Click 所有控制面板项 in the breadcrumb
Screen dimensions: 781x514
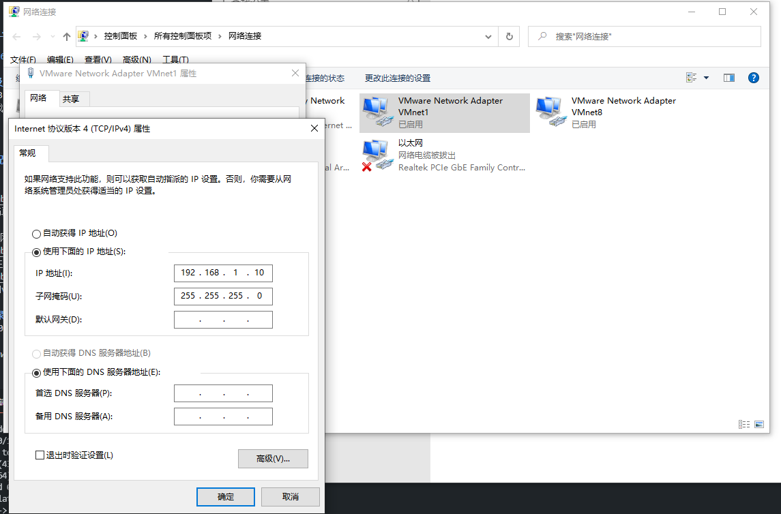(183, 36)
